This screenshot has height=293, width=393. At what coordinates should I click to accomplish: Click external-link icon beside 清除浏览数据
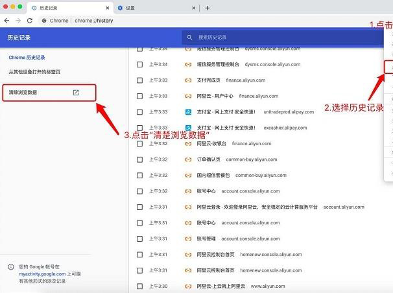76,93
